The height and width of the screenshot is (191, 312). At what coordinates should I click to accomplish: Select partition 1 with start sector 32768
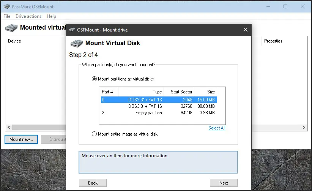(159, 106)
